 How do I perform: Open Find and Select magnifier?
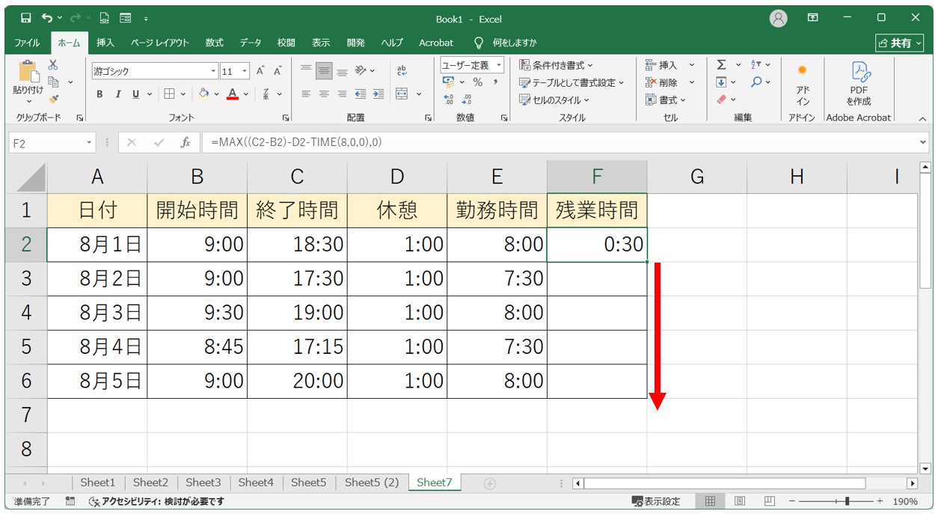coord(756,82)
